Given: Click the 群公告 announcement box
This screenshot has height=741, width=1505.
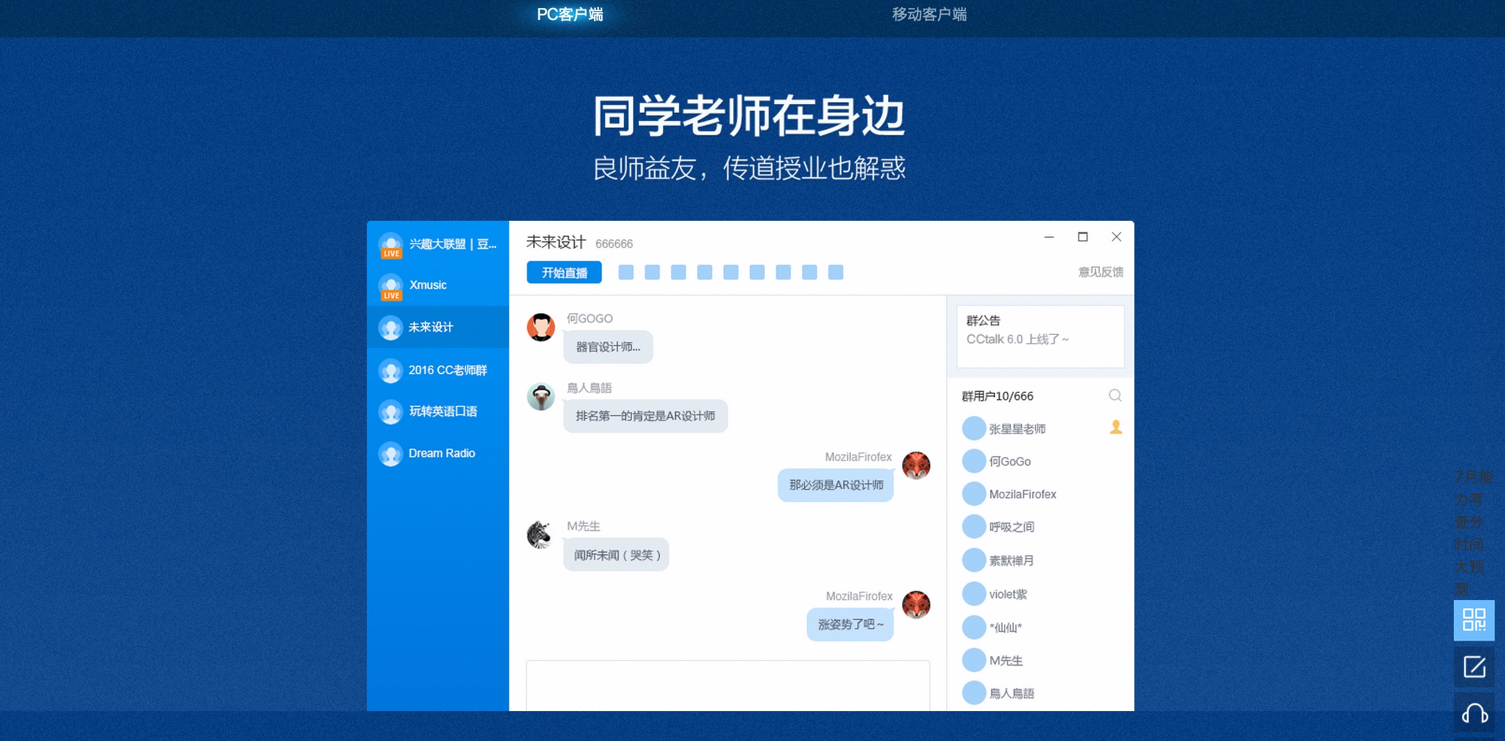Looking at the screenshot, I should click(x=1040, y=336).
